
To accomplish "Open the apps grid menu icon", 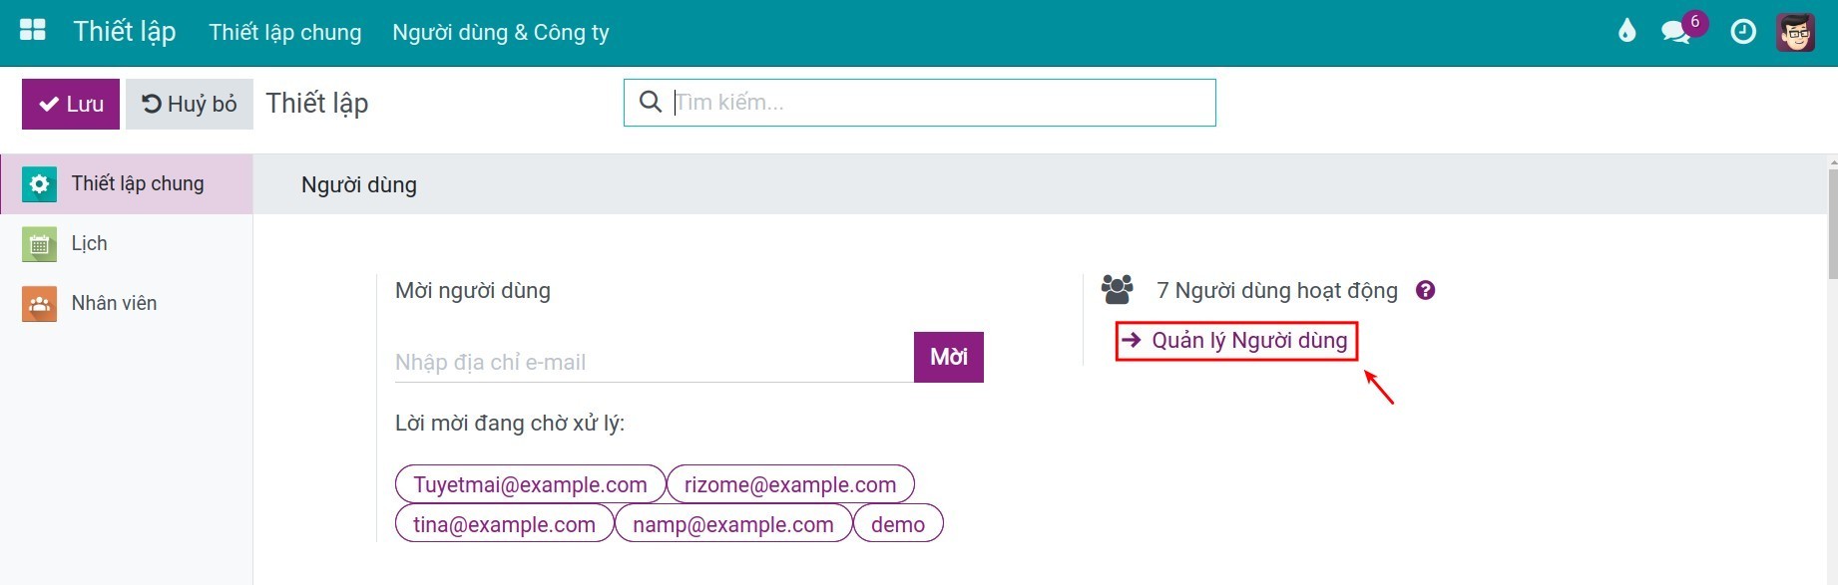I will pyautogui.click(x=33, y=30).
